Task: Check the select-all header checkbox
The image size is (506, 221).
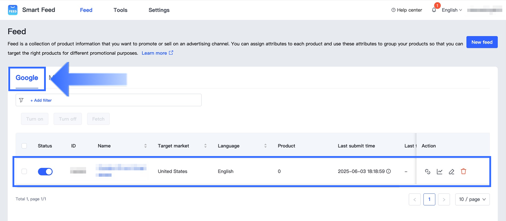Action: (x=24, y=146)
